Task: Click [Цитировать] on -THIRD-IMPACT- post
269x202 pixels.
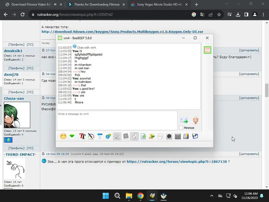Action: (249, 154)
